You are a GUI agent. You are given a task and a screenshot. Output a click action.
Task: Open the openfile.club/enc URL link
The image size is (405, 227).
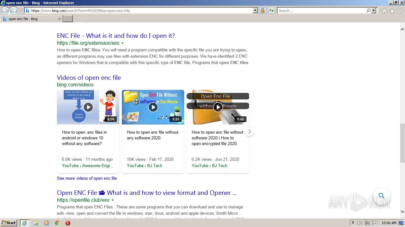[84, 200]
